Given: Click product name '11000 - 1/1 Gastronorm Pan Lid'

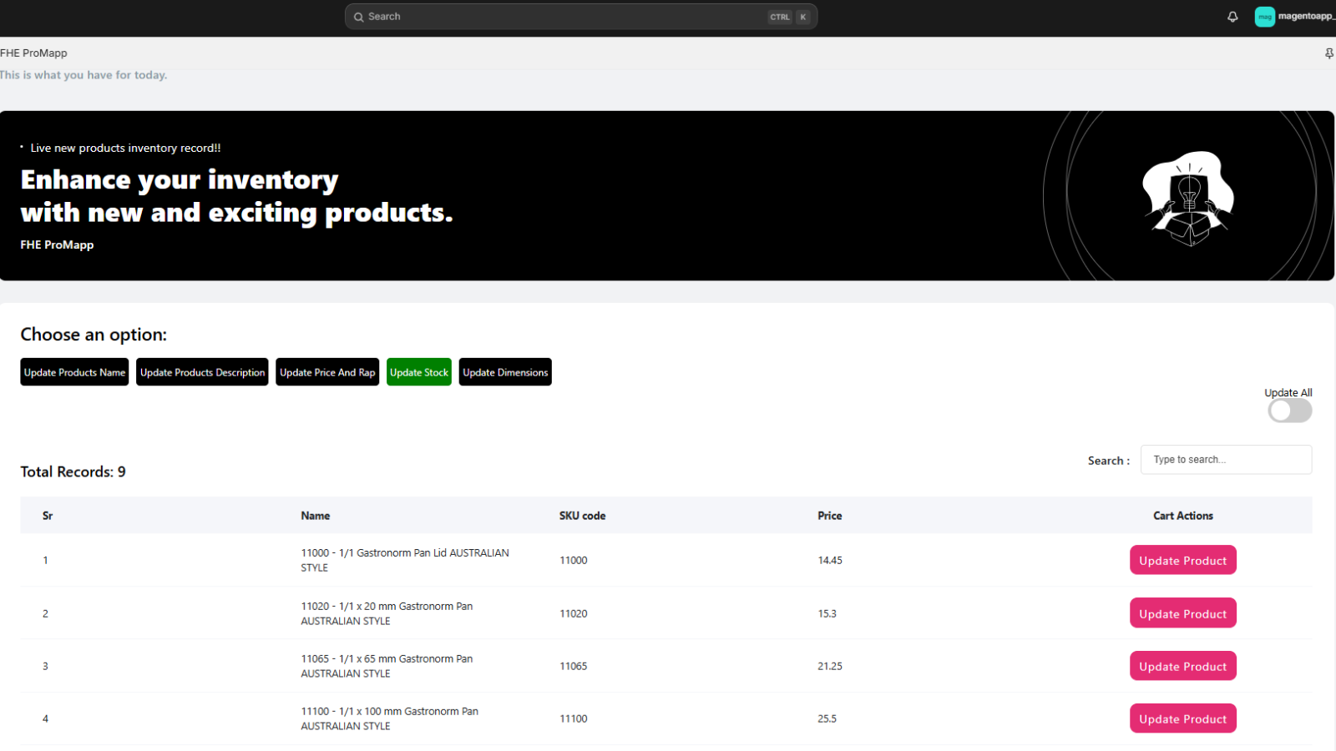Looking at the screenshot, I should pyautogui.click(x=405, y=560).
